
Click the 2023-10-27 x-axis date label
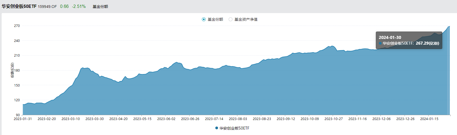point(334,119)
